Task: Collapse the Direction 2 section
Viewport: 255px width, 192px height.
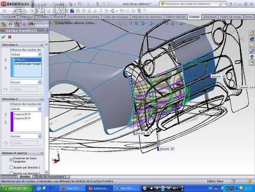Action: tap(42, 99)
